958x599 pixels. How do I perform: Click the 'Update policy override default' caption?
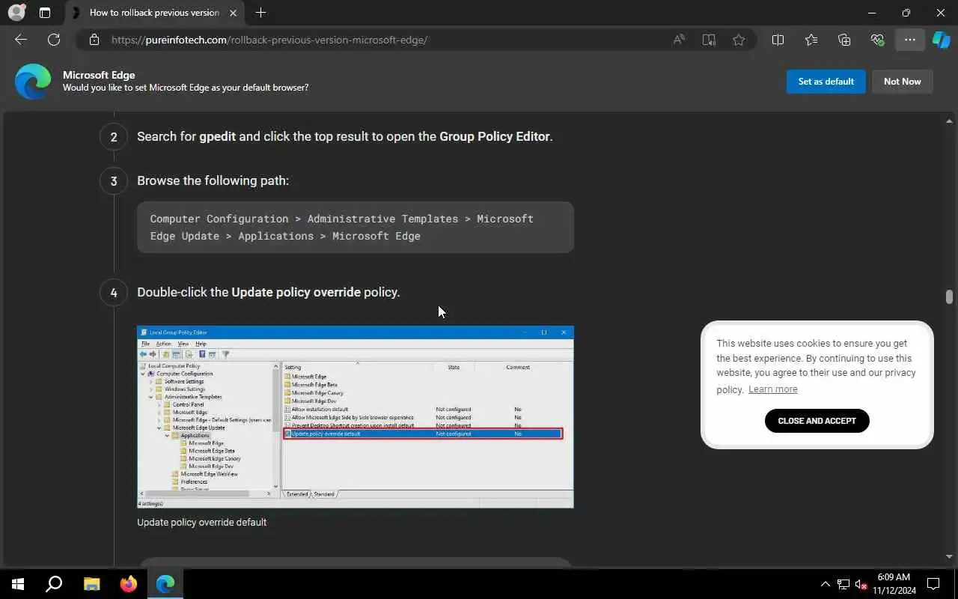pyautogui.click(x=201, y=522)
